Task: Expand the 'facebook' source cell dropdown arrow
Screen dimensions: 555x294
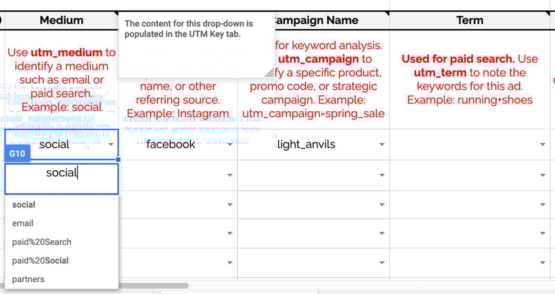Action: (x=230, y=145)
